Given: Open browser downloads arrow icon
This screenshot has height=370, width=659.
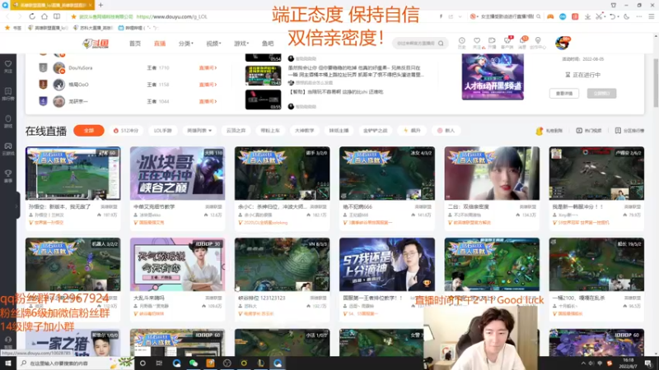Looking at the screenshot, I should click(587, 16).
